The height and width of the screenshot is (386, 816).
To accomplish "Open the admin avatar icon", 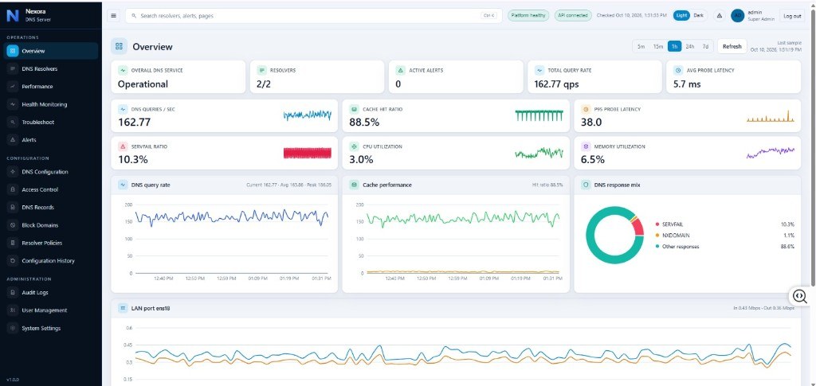I will 737,16.
